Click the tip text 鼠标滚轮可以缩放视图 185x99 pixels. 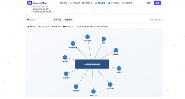point(41,9)
